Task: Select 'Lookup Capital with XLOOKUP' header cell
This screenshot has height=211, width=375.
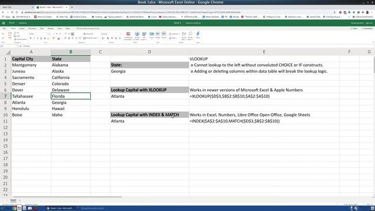Action: (x=149, y=90)
